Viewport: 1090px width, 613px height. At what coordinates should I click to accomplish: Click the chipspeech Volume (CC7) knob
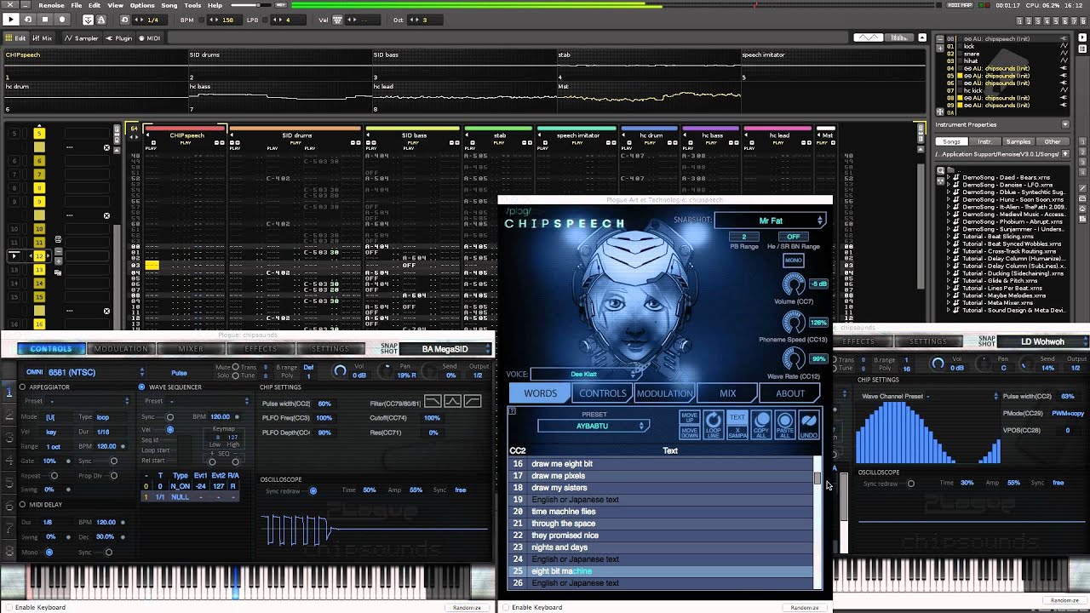[793, 284]
